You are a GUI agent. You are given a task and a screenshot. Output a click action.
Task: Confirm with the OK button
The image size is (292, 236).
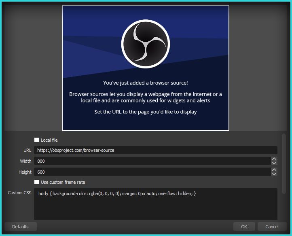(x=244, y=227)
